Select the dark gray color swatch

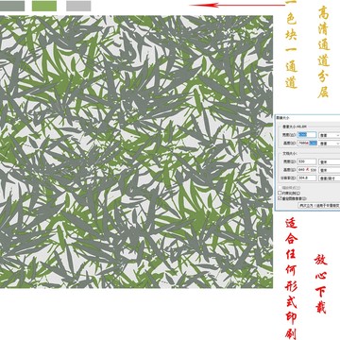pyautogui.click(x=12, y=6)
